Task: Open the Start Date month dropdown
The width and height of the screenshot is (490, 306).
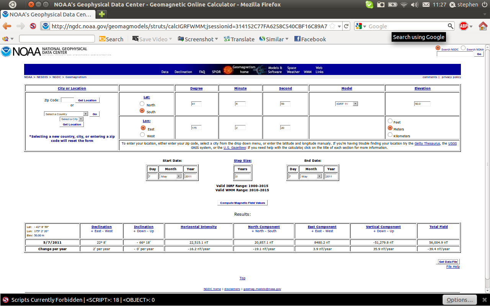Action: click(x=171, y=176)
